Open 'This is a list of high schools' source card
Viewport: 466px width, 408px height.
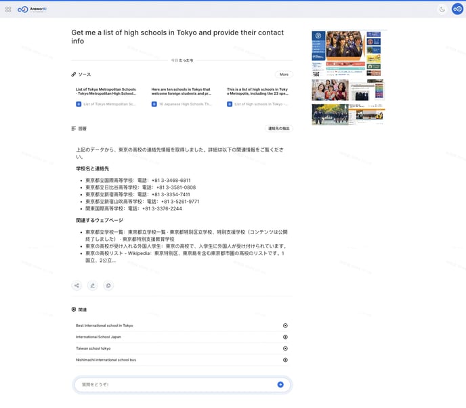(x=257, y=97)
